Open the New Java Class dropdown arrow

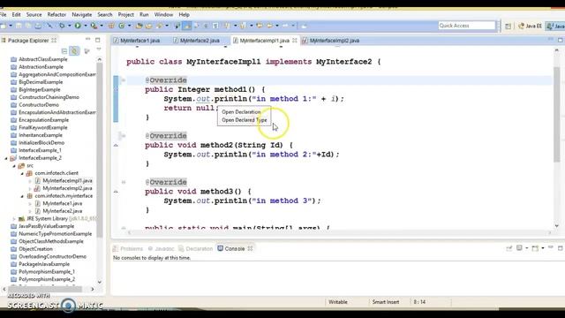[130, 26]
